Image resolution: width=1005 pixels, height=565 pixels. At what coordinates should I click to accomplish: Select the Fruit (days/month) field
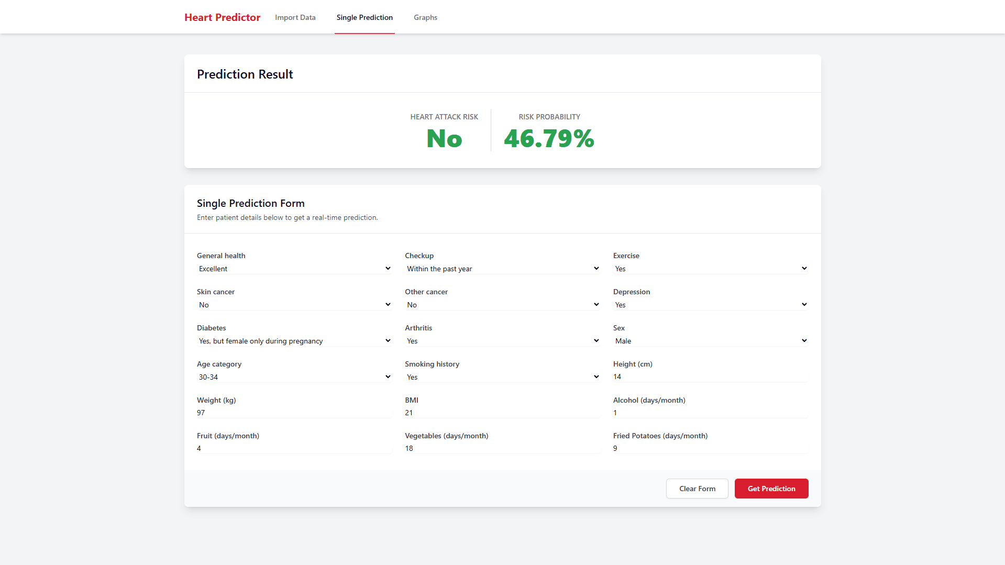(x=294, y=448)
